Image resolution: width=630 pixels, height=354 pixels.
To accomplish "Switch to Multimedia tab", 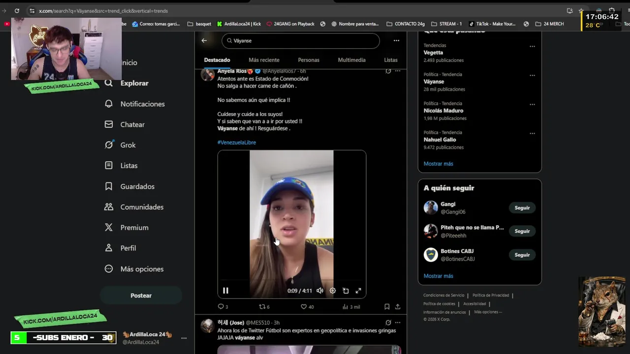I will coord(351,60).
